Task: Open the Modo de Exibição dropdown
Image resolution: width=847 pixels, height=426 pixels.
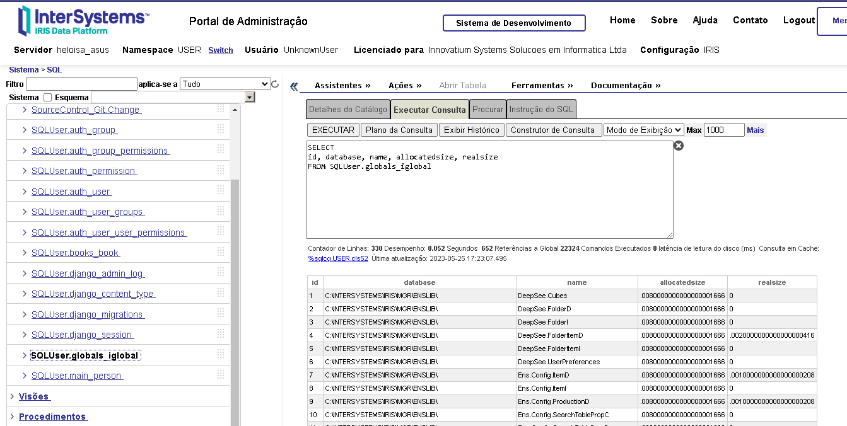Action: click(x=643, y=130)
